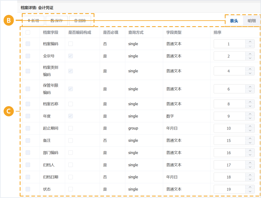Click the 删除 delete button
The height and width of the screenshot is (198, 261).
click(80, 21)
